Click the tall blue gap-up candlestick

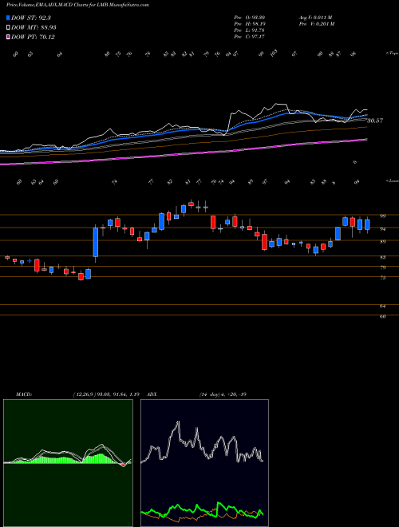(x=96, y=242)
